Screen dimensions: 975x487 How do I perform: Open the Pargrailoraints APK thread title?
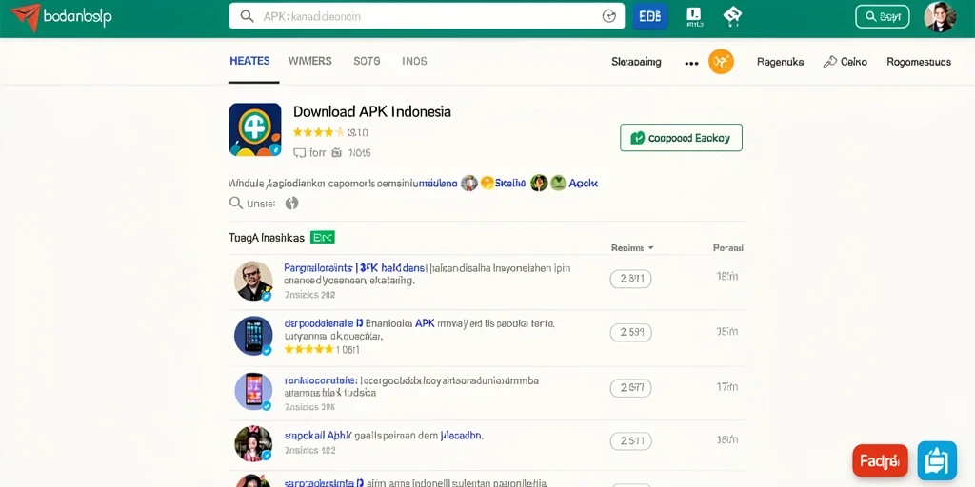click(354, 268)
